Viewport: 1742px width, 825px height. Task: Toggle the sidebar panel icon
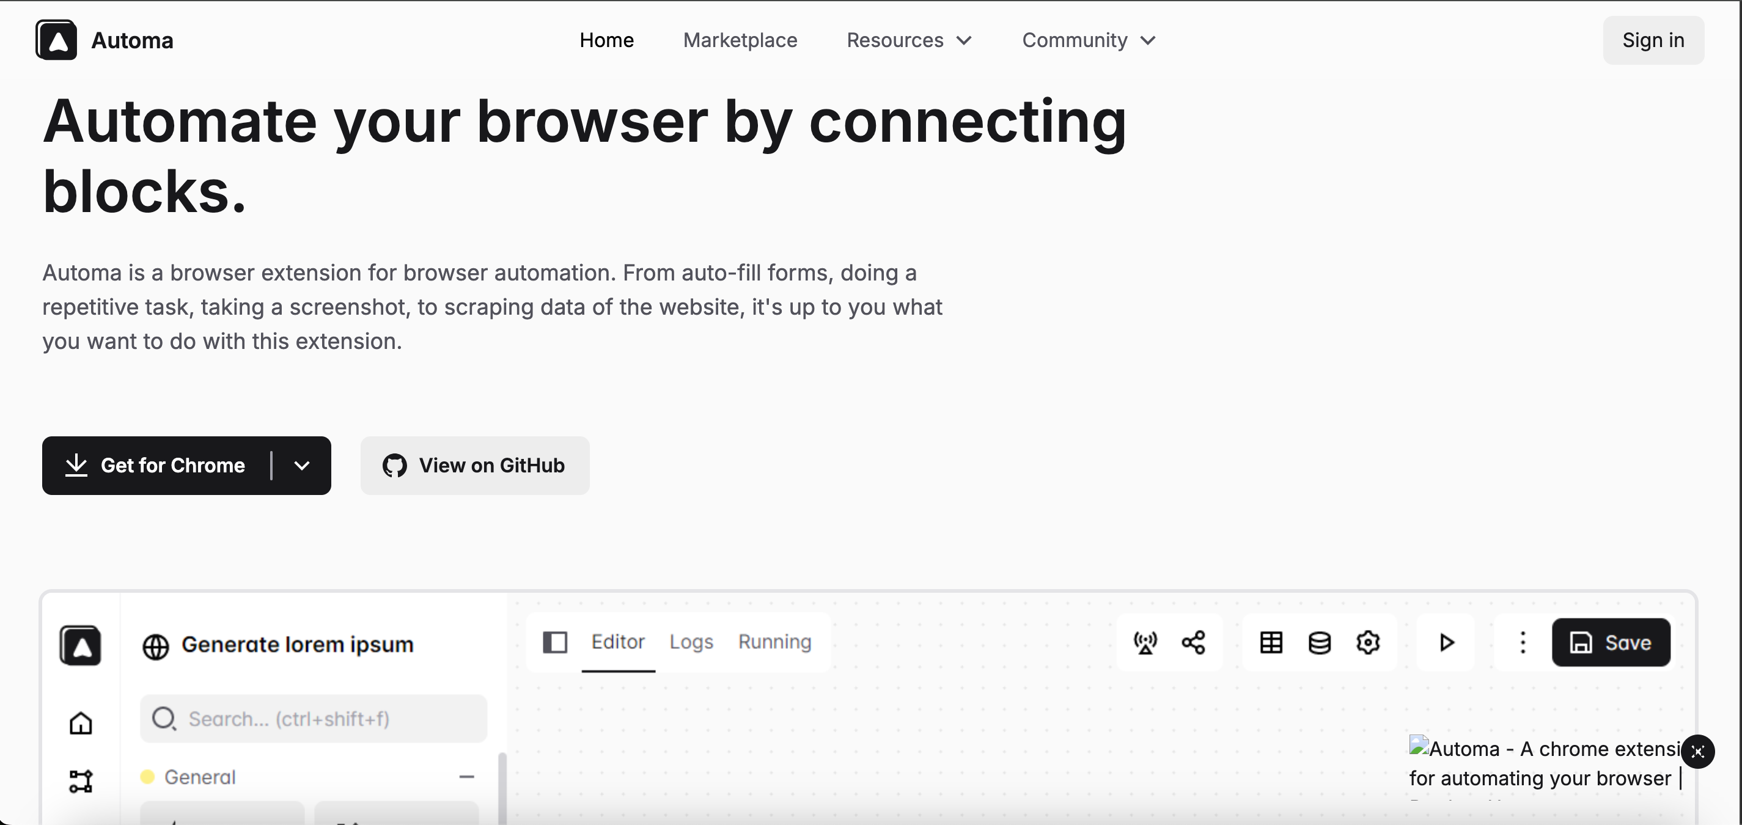[555, 642]
